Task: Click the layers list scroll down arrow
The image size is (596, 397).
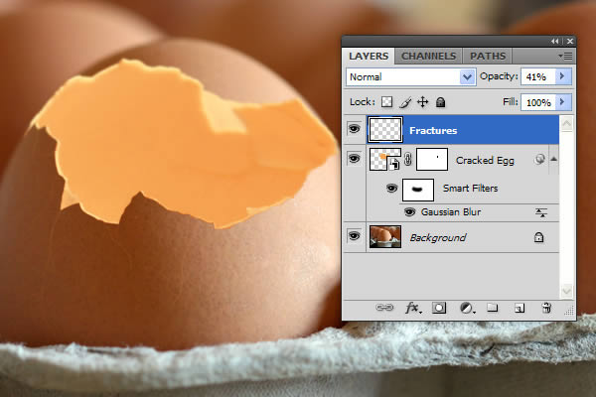Action: (566, 291)
